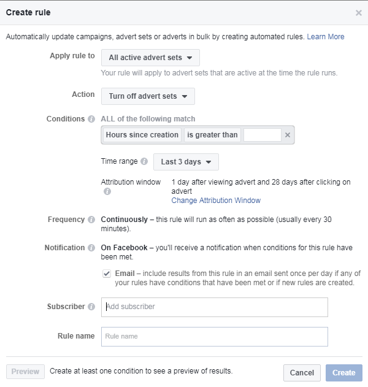The width and height of the screenshot is (368, 387).
Task: Close the Create rule dialog
Action: point(359,13)
